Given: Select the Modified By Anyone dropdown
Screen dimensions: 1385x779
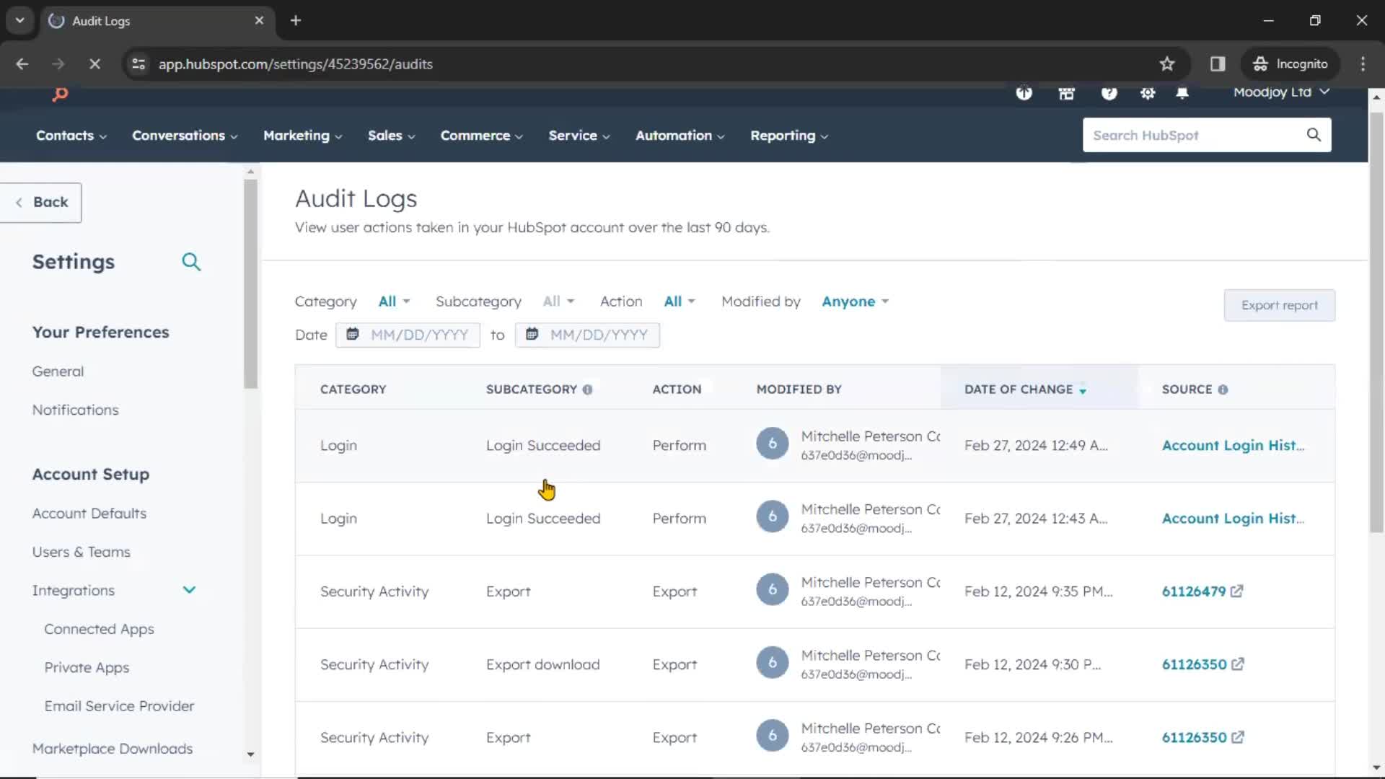Looking at the screenshot, I should (x=853, y=302).
